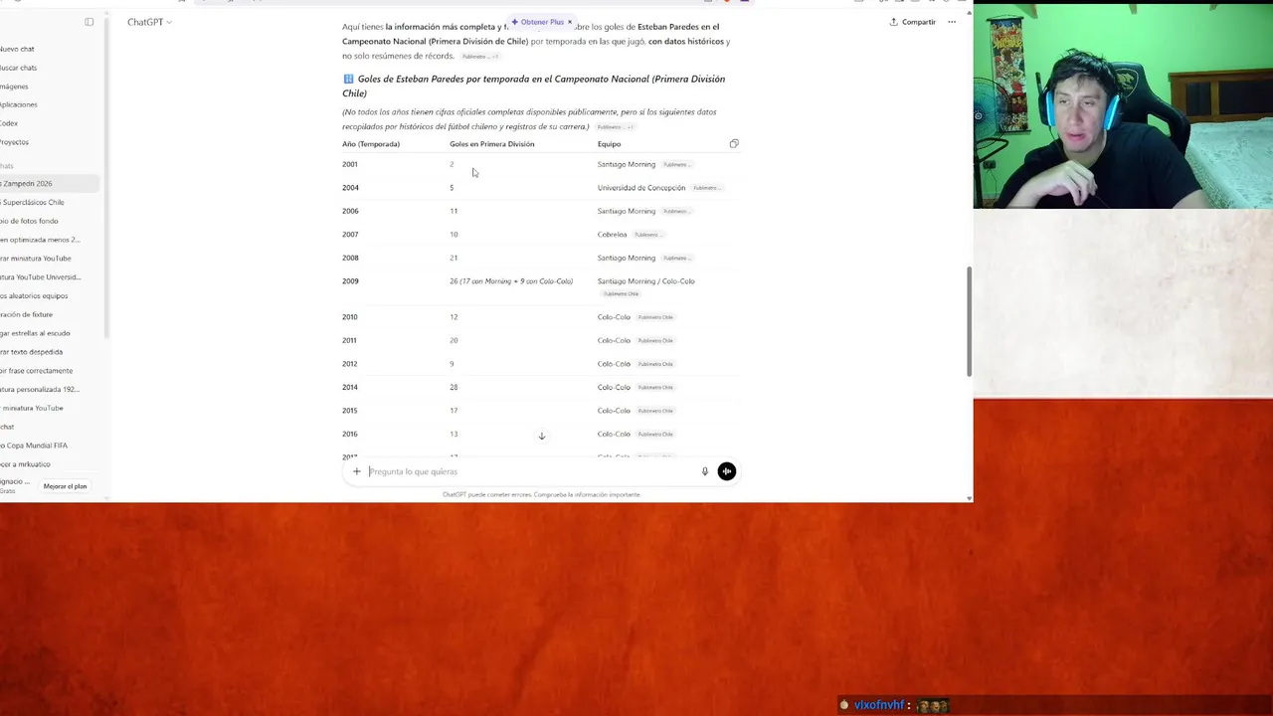Image resolution: width=1273 pixels, height=716 pixels.
Task: Click the 'Equipo' column header
Action: 609,144
